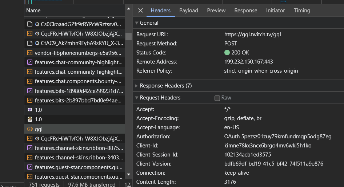The image size is (344, 187).
Task: Click the gql request braces icon
Action: coord(30,129)
